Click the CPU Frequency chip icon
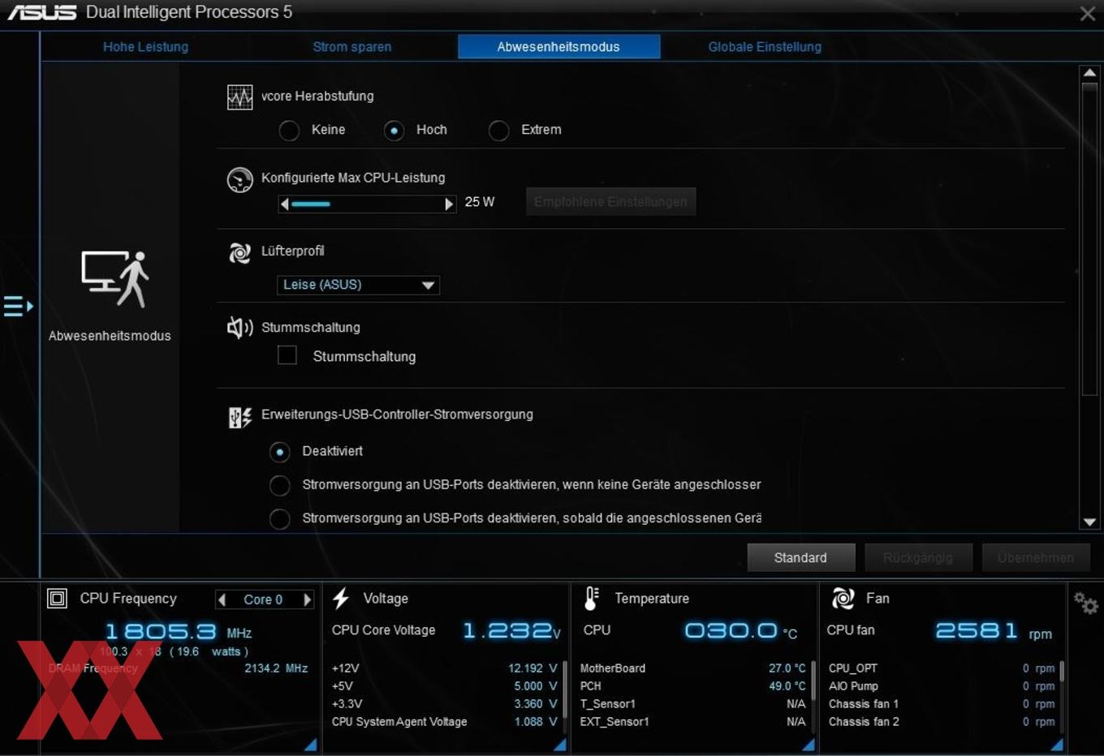 click(57, 599)
